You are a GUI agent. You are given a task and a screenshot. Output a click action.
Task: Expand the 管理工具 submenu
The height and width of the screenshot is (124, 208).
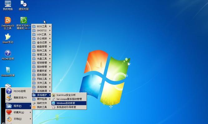tap(41, 55)
